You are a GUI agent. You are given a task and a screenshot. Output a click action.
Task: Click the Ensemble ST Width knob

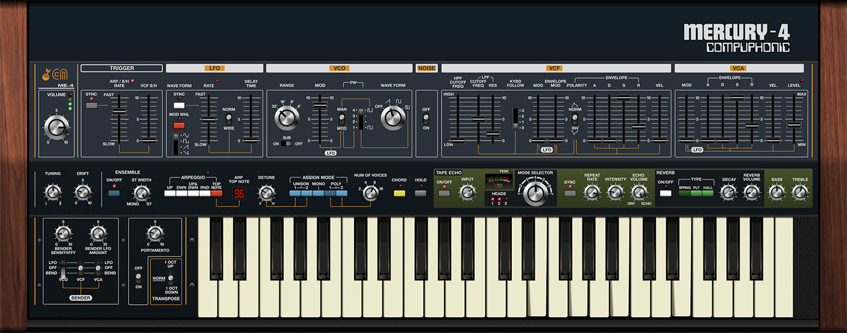click(141, 193)
